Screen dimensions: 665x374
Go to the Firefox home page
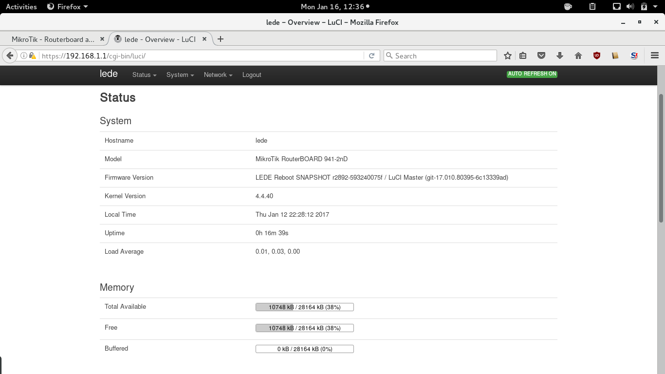(578, 56)
